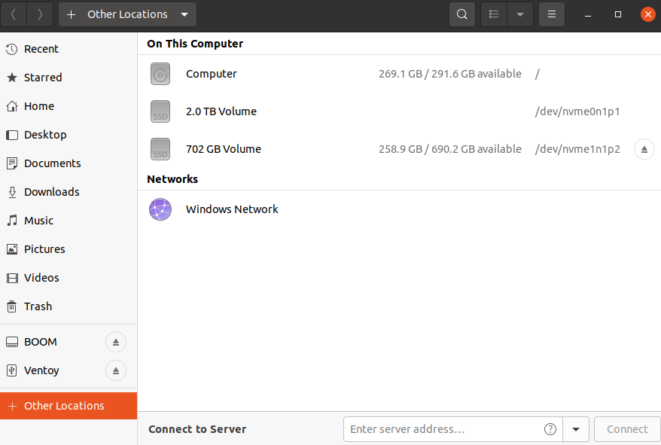Eject the Ventoy USB drive

pos(116,370)
